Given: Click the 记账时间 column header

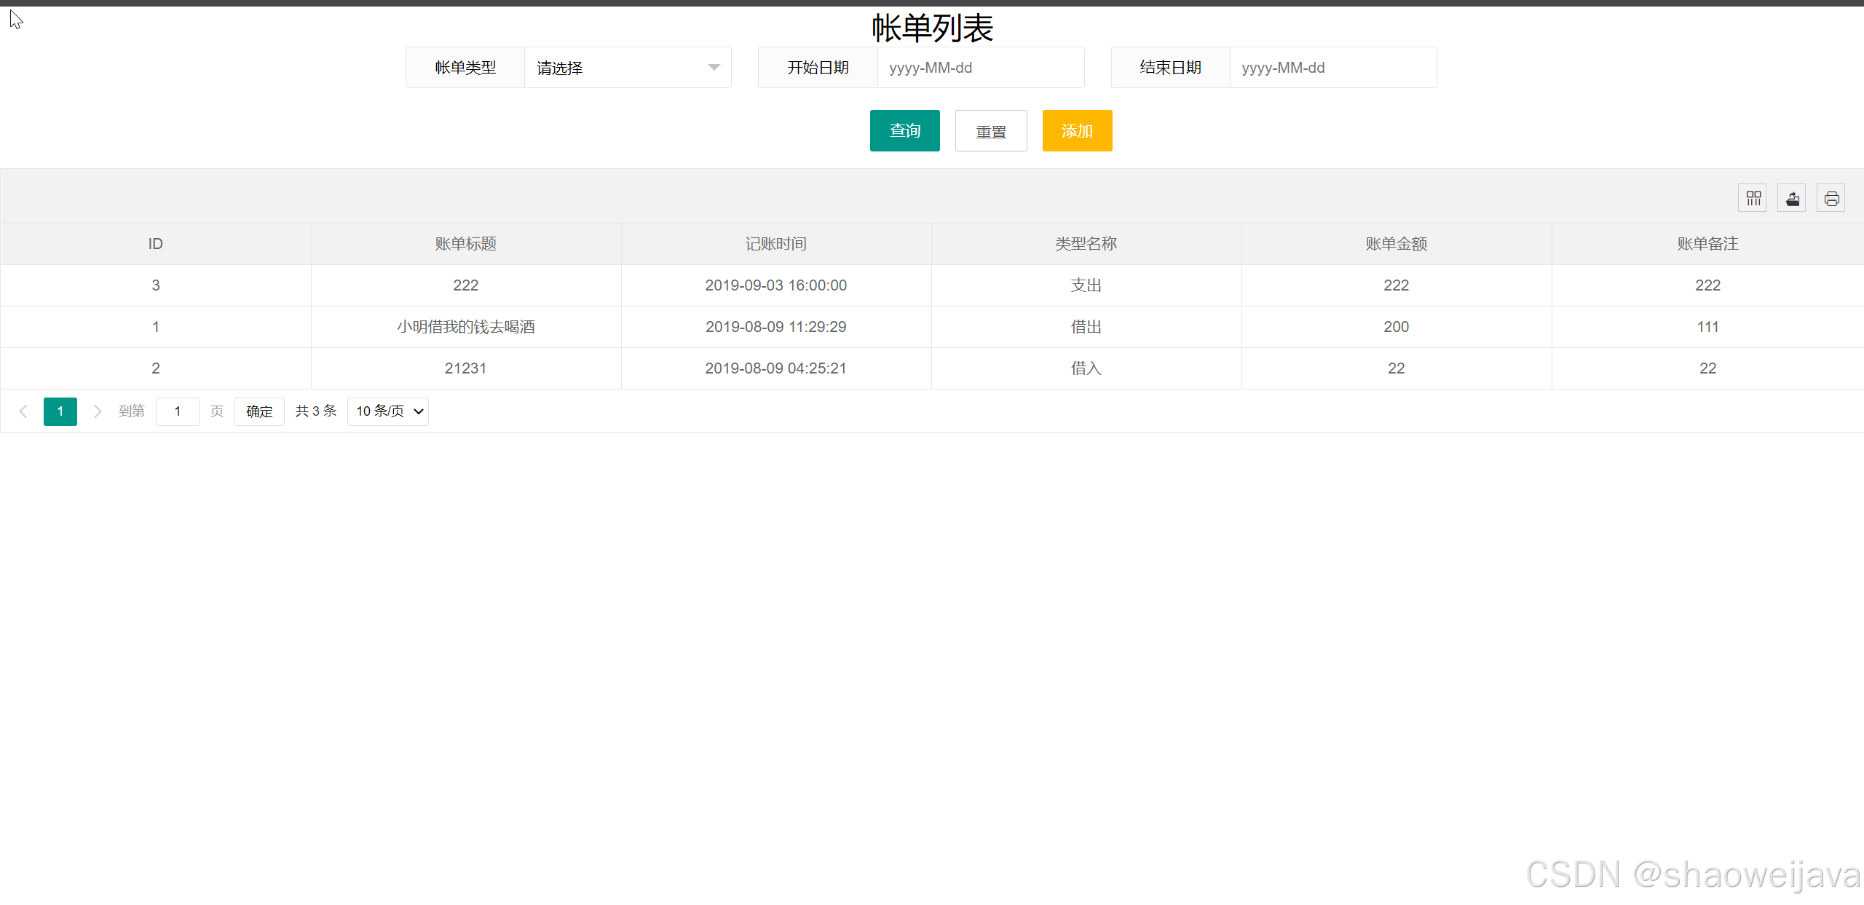Looking at the screenshot, I should (x=775, y=244).
